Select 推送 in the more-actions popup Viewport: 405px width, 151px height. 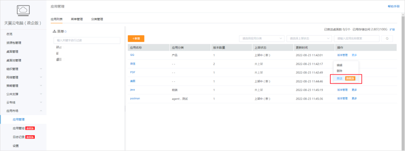pyautogui.click(x=339, y=78)
